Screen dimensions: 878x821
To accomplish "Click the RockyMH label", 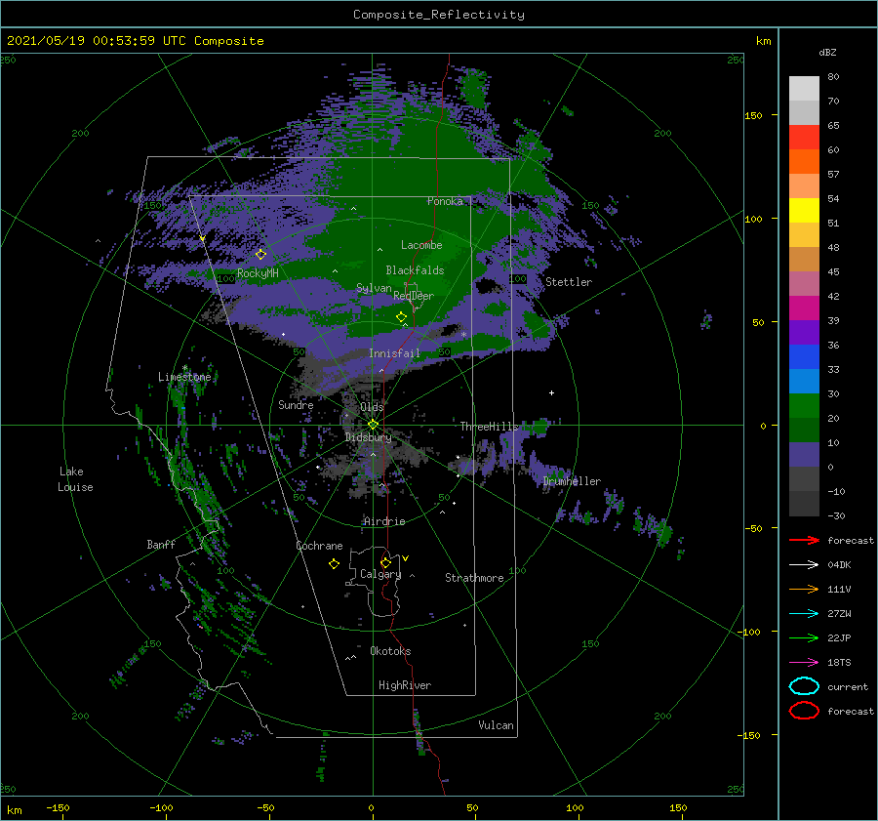I will click(258, 273).
